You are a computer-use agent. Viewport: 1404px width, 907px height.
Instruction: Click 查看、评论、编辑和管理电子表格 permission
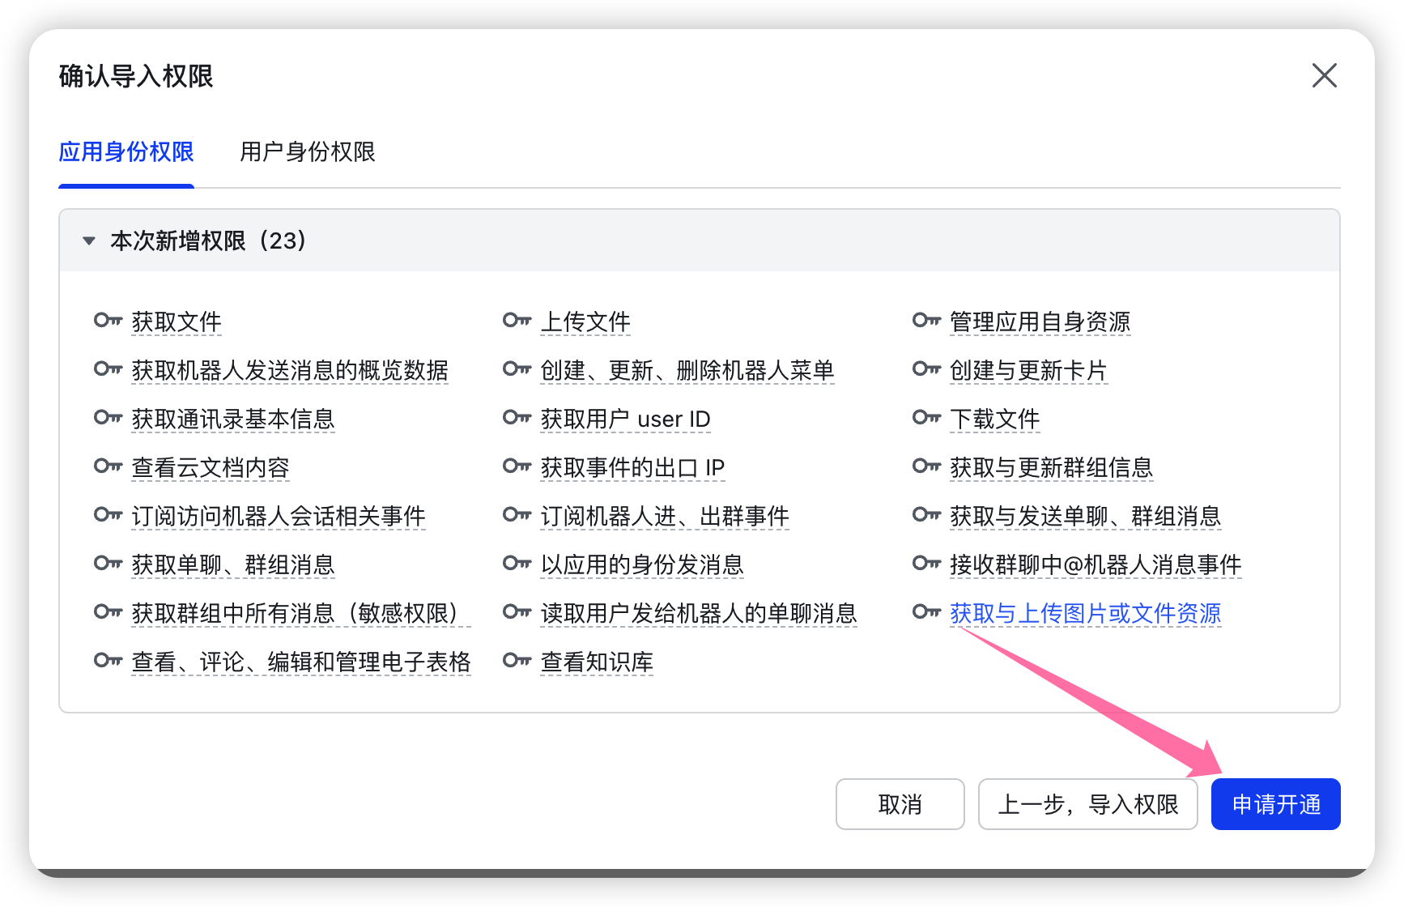pos(301,662)
